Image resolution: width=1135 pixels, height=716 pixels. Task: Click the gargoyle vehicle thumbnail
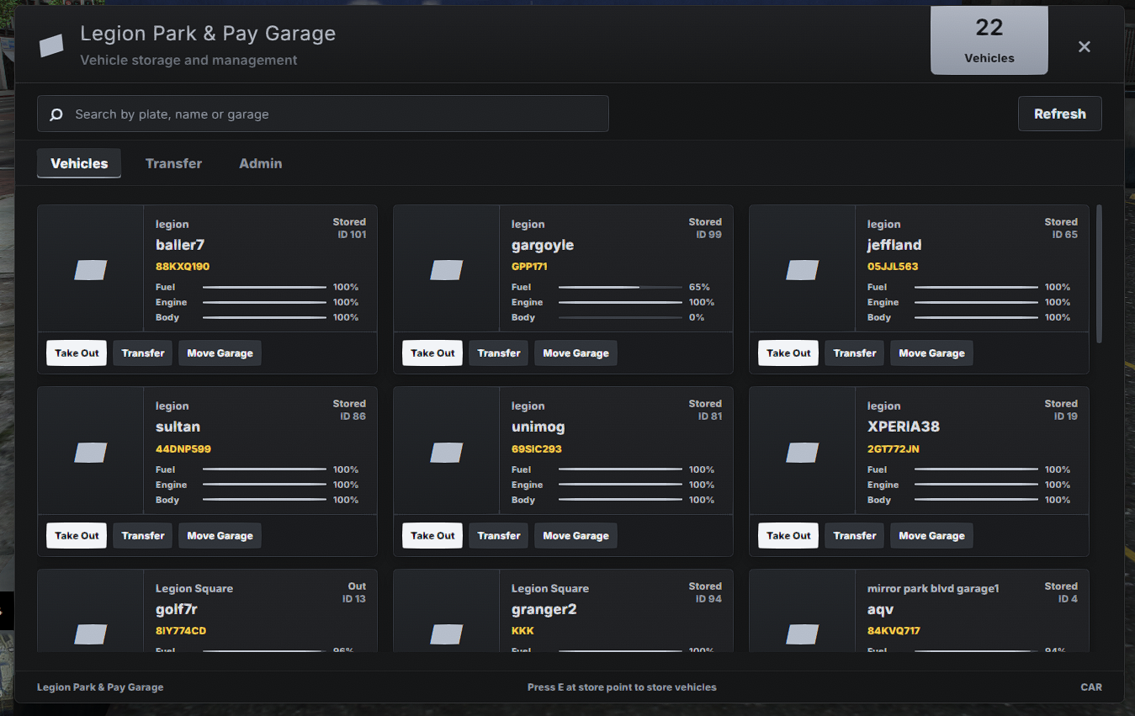pyautogui.click(x=447, y=269)
